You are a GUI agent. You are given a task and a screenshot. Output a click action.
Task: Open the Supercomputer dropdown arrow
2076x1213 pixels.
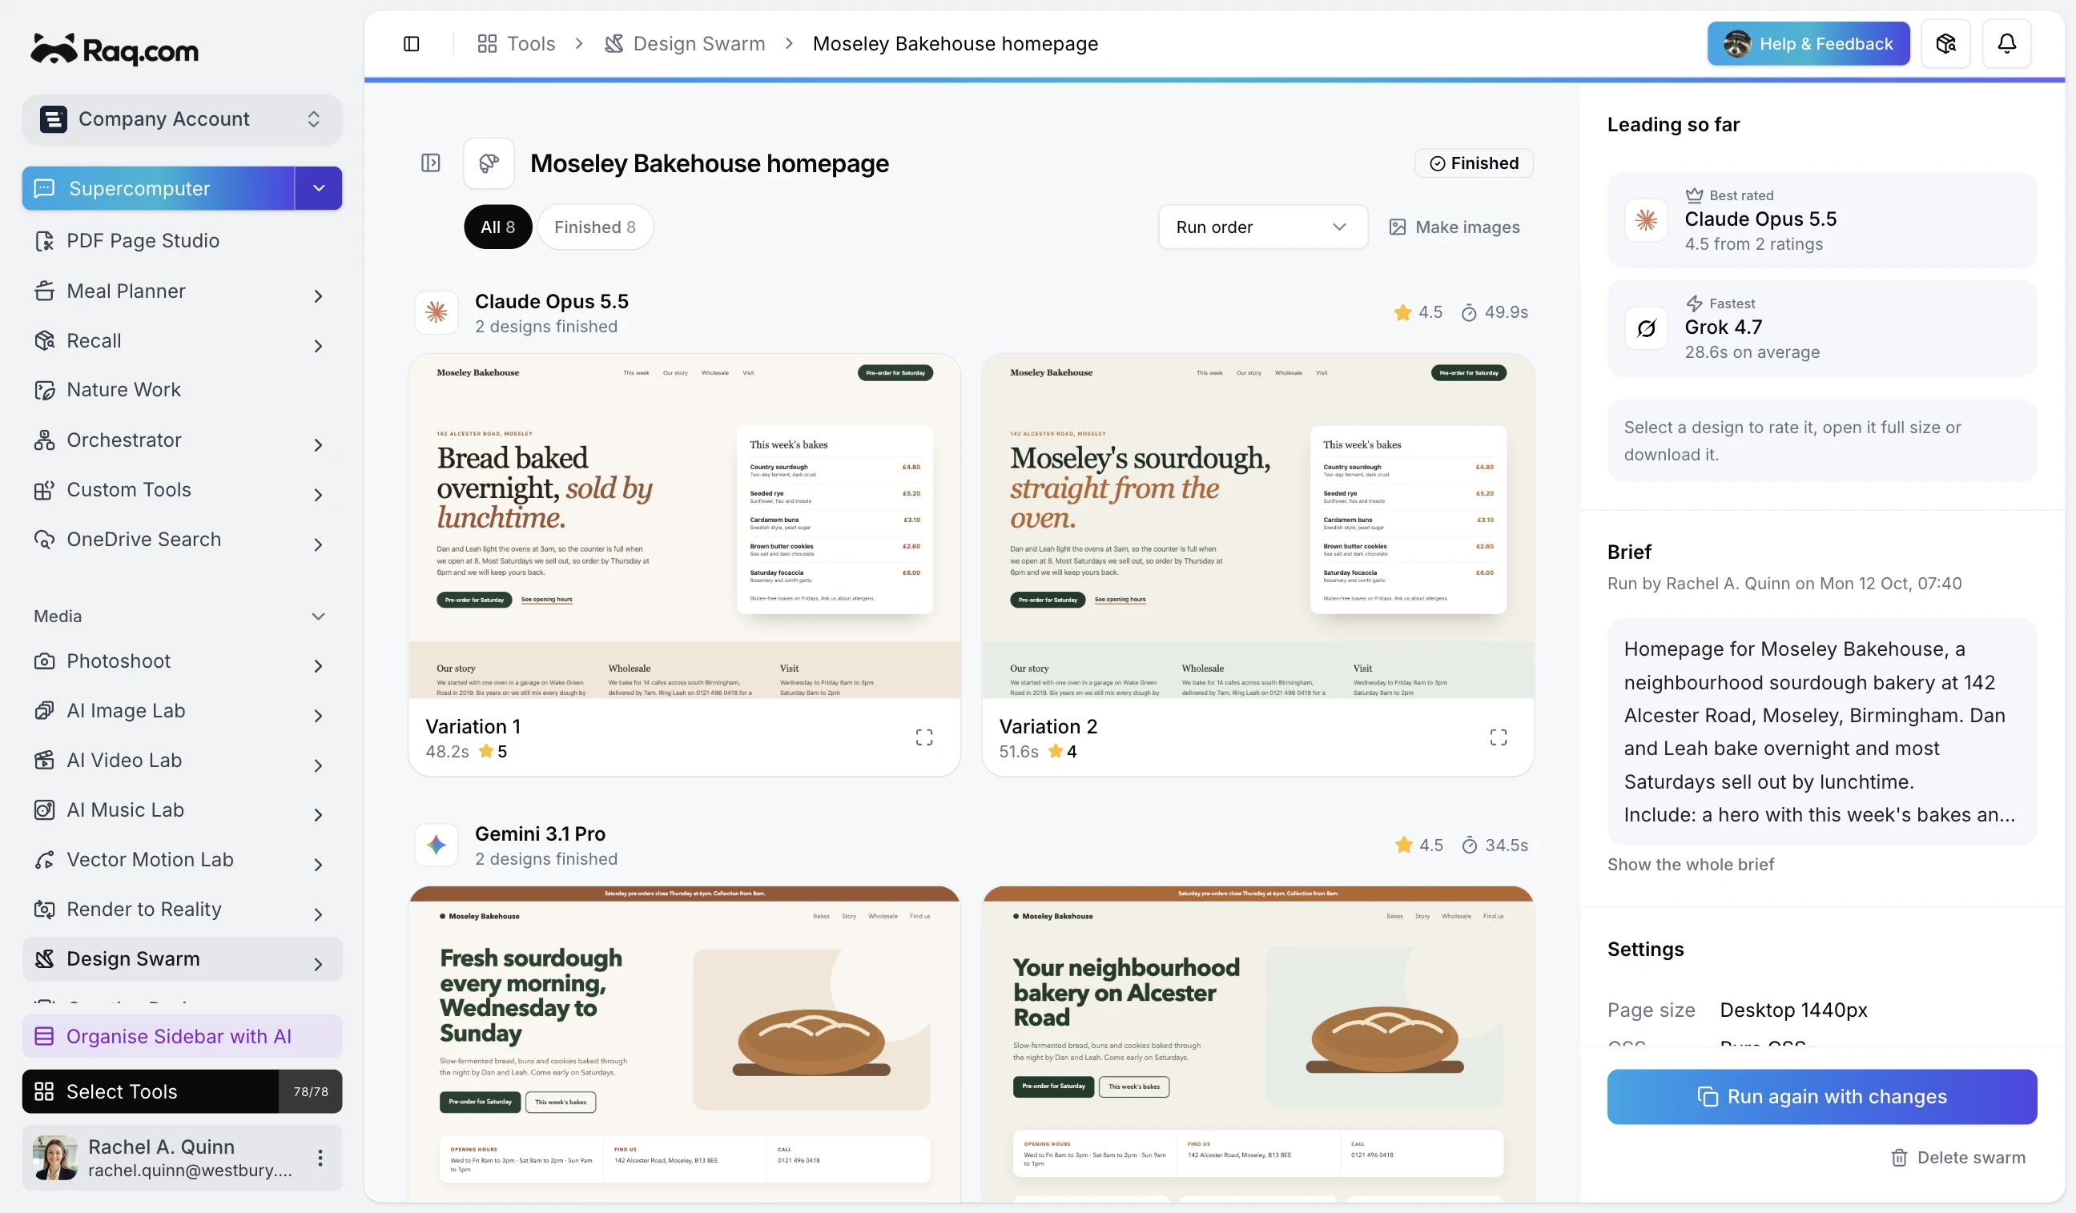tap(318, 189)
